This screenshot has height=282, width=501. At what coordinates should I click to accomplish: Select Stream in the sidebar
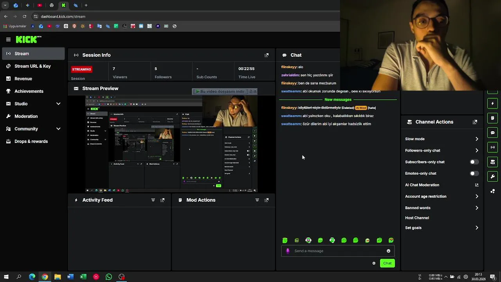[33, 54]
